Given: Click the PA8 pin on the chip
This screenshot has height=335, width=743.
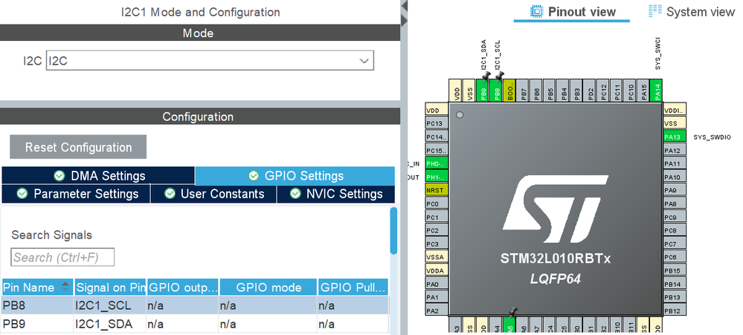Looking at the screenshot, I should pyautogui.click(x=675, y=204).
